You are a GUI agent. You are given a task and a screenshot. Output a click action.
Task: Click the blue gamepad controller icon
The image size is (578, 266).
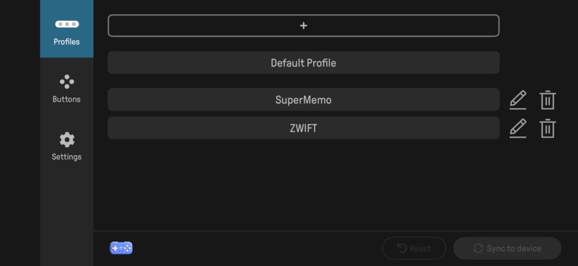[x=121, y=247]
